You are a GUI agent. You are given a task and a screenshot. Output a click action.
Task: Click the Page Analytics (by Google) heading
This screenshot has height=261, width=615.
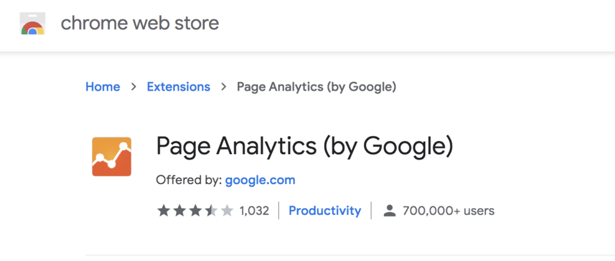[x=304, y=147]
